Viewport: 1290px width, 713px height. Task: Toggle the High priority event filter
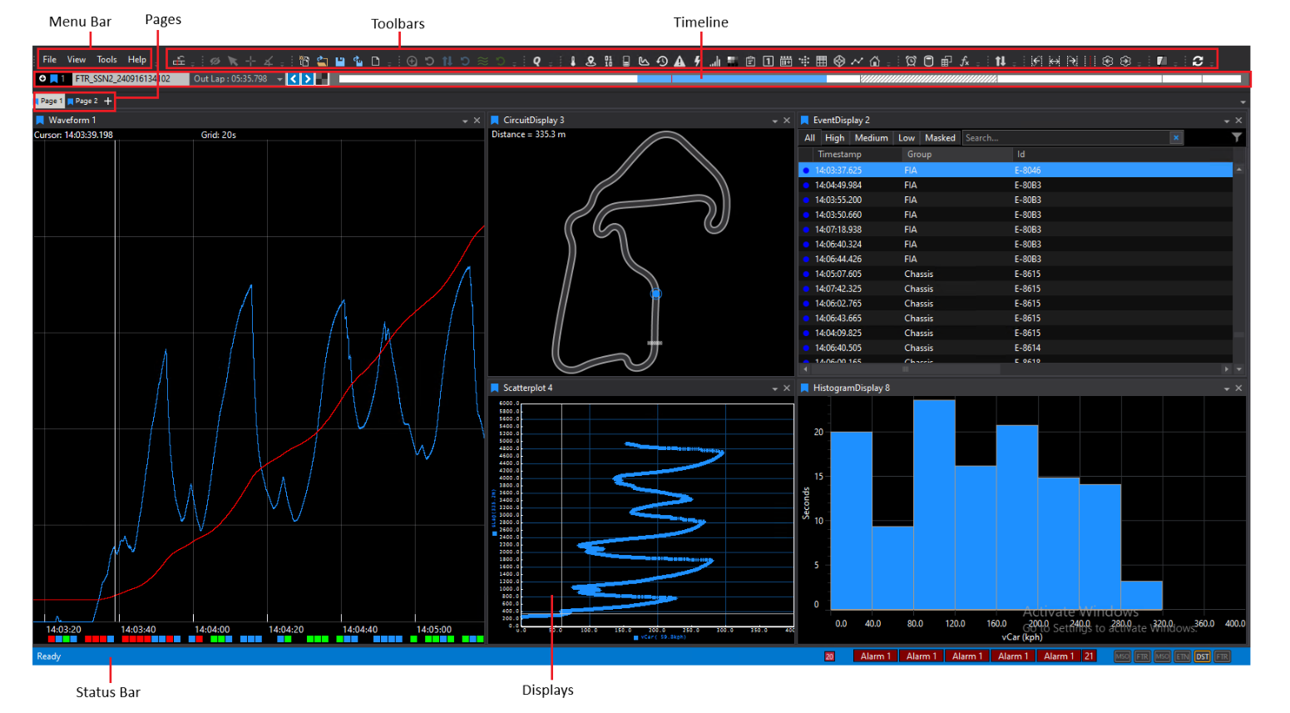tap(834, 138)
